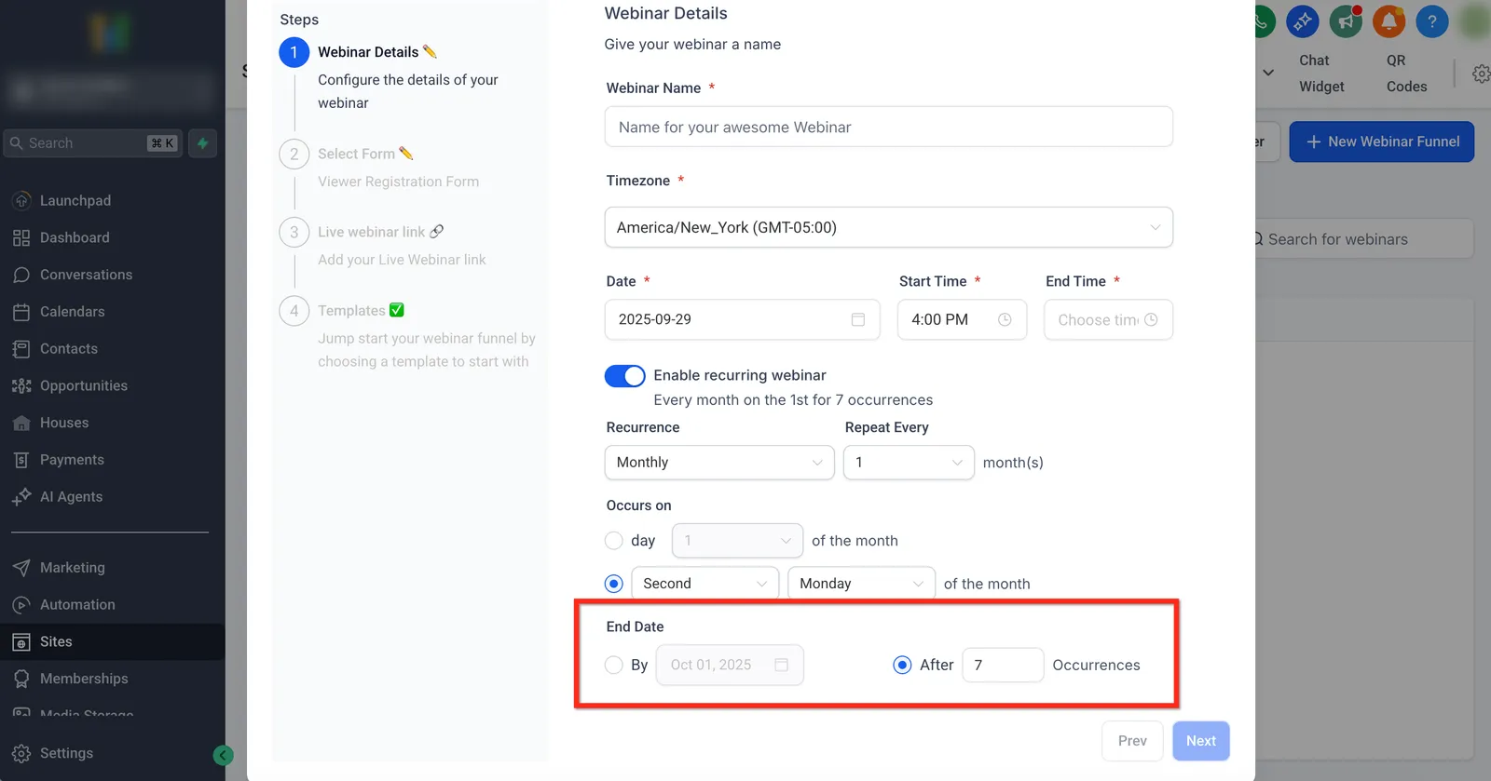Click the AI sparkle icon in top bar
This screenshot has width=1491, height=781.
[x=1303, y=20]
